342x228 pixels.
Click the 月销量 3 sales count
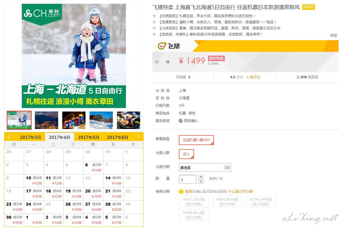point(183,77)
